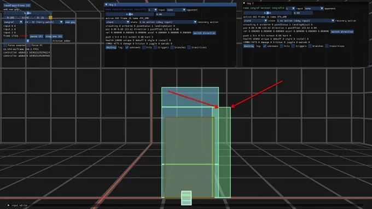Enable Guy 1 branches log checkbox
Image resolution: width=372 pixels, height=209 pixels.
172,47
